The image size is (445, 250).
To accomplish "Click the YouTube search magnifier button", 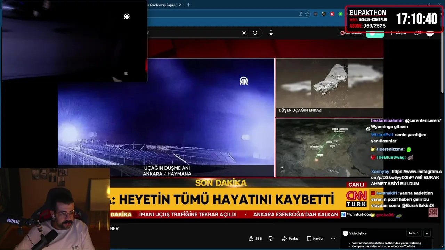I will 255,33.
